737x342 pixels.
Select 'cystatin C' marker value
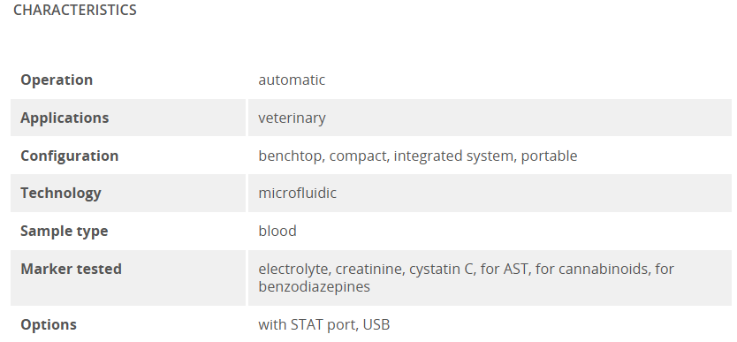(x=441, y=269)
